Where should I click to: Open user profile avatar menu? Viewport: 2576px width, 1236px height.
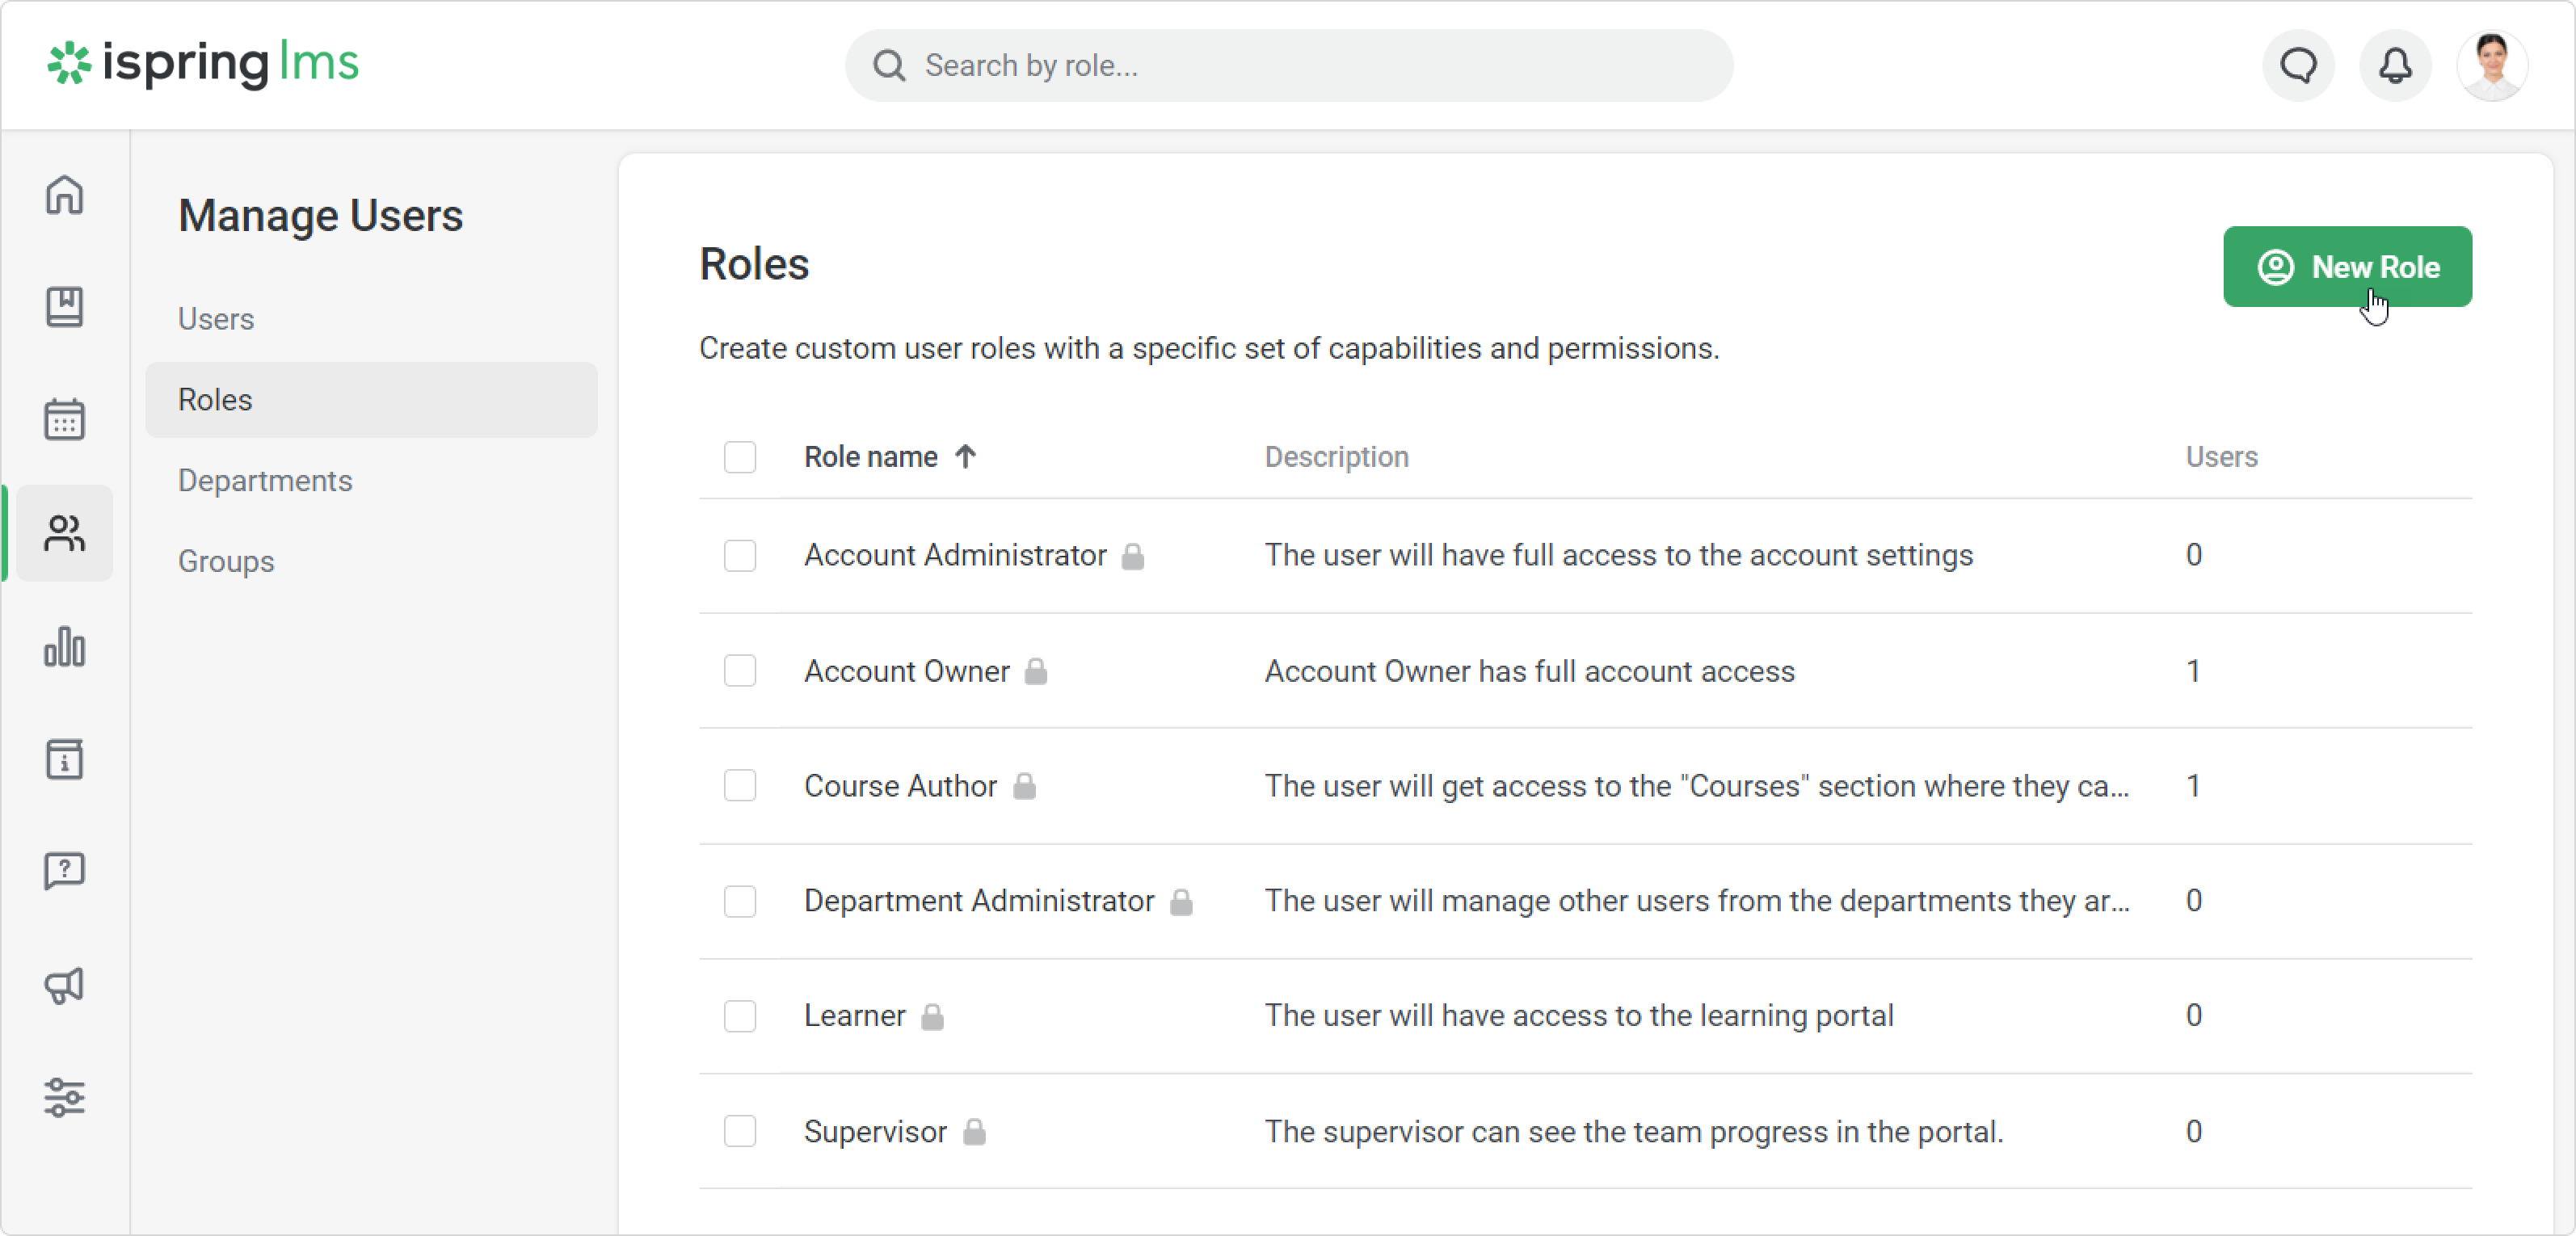tap(2491, 66)
